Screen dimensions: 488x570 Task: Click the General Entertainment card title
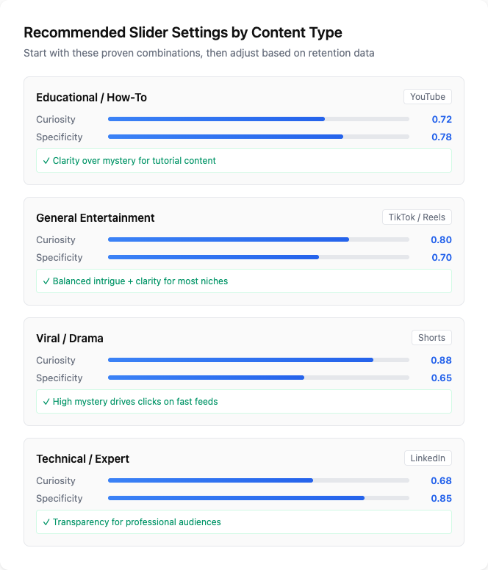coord(96,217)
